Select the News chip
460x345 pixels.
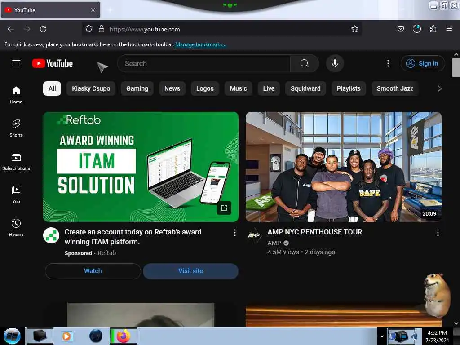tap(172, 88)
